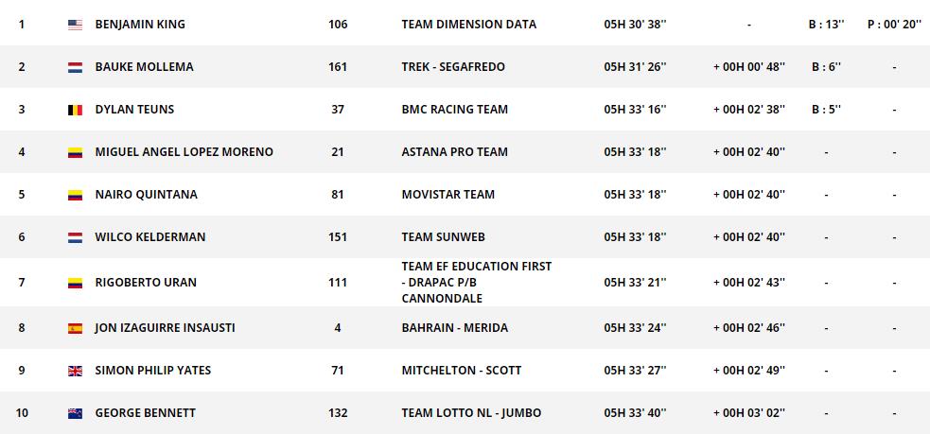The height and width of the screenshot is (434, 930).
Task: Click the Colombian flag beside Miguel Angel Lopez Moreno
Action: pyautogui.click(x=76, y=152)
